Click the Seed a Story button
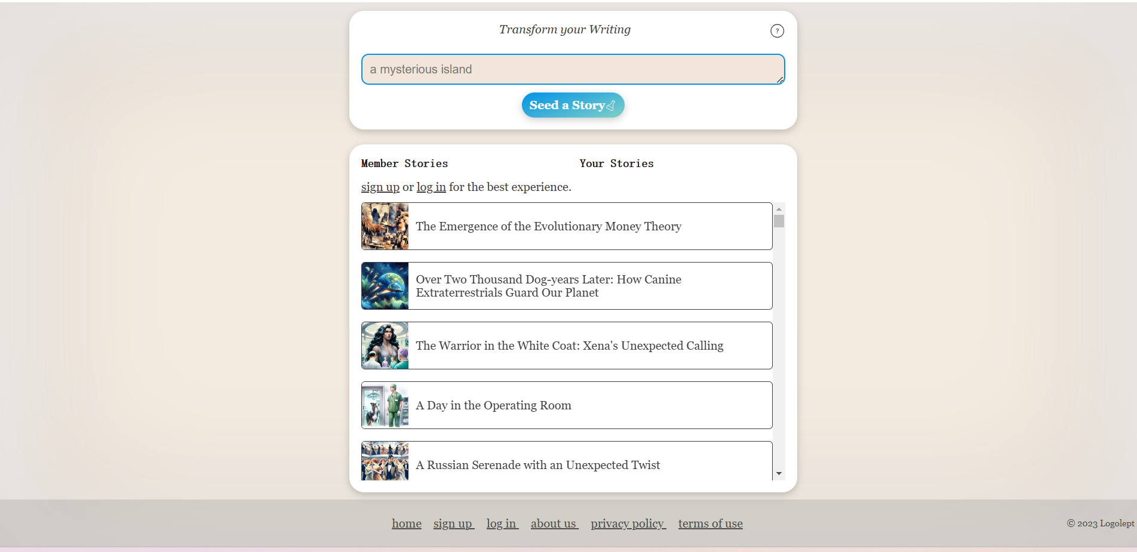Viewport: 1137px width, 552px height. click(573, 105)
